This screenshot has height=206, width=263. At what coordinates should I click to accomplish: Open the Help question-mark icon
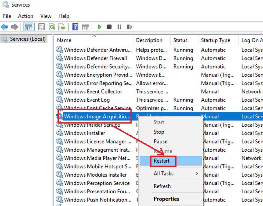[x=75, y=27]
